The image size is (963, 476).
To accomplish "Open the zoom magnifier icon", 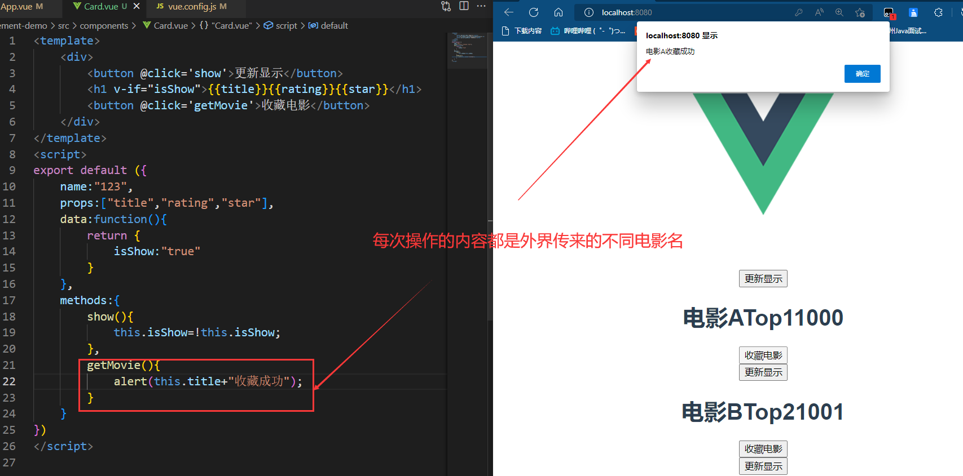I will (839, 12).
